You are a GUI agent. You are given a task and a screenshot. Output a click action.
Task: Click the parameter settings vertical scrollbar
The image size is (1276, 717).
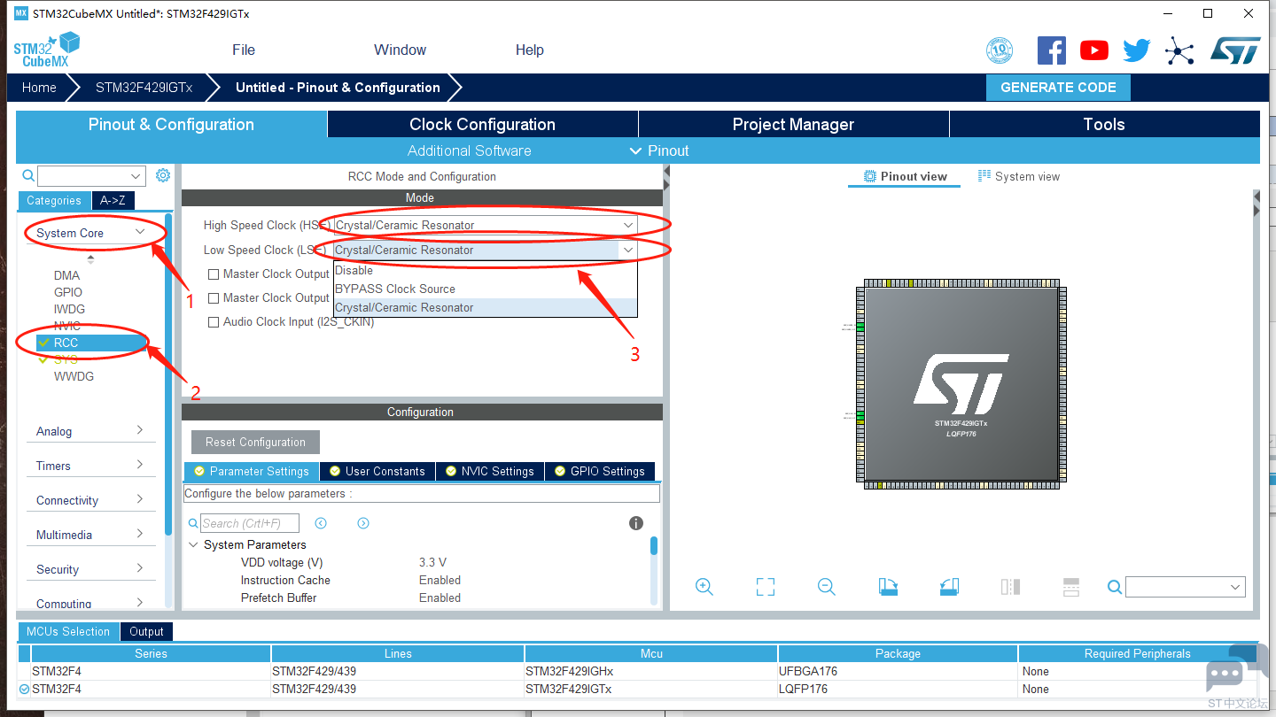point(654,569)
